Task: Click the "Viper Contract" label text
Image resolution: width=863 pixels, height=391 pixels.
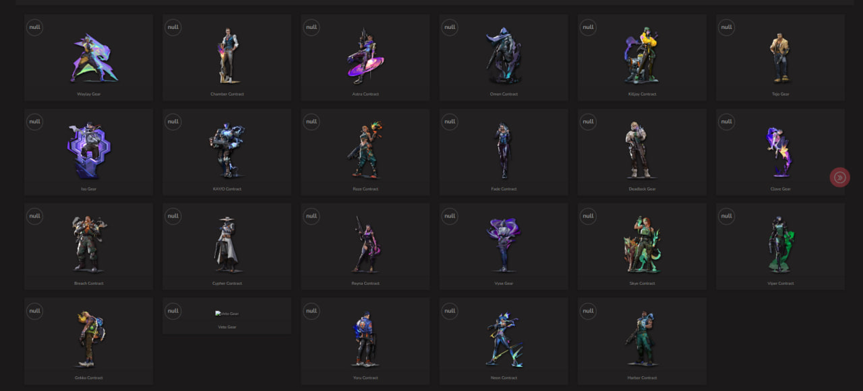Action: [781, 283]
